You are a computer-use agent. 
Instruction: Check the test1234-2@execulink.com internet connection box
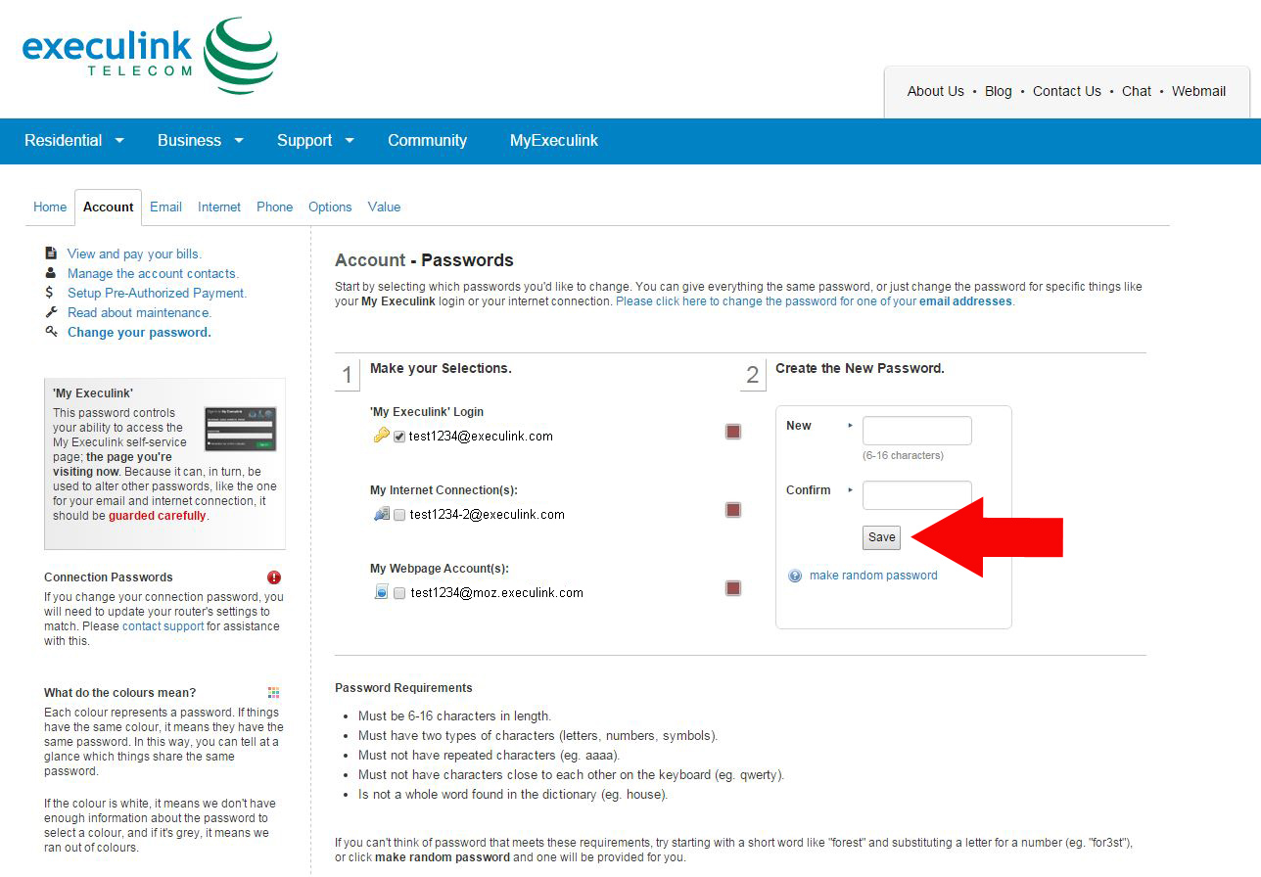399,515
